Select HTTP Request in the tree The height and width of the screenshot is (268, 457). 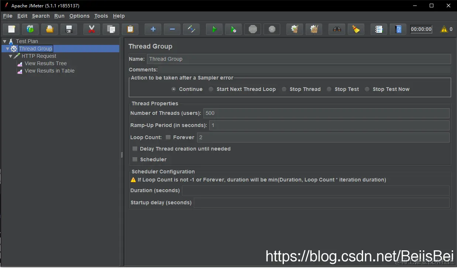tap(39, 56)
